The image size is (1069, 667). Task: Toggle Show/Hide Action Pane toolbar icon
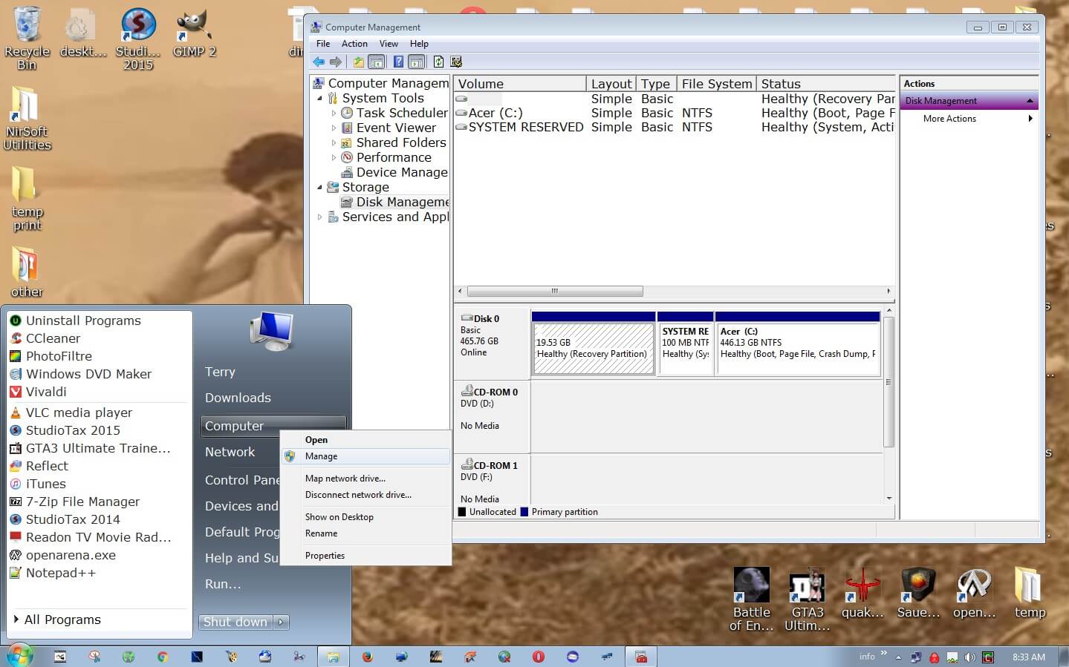(x=417, y=62)
